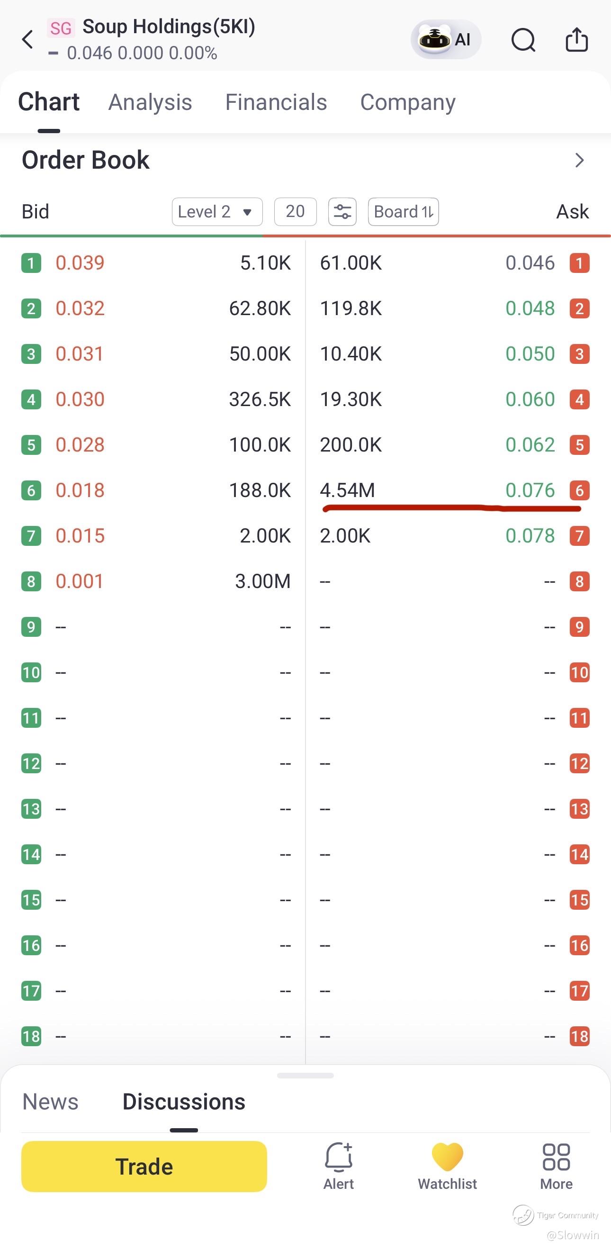Open the AI assistant icon
Viewport: 611px width, 1249px height.
445,39
